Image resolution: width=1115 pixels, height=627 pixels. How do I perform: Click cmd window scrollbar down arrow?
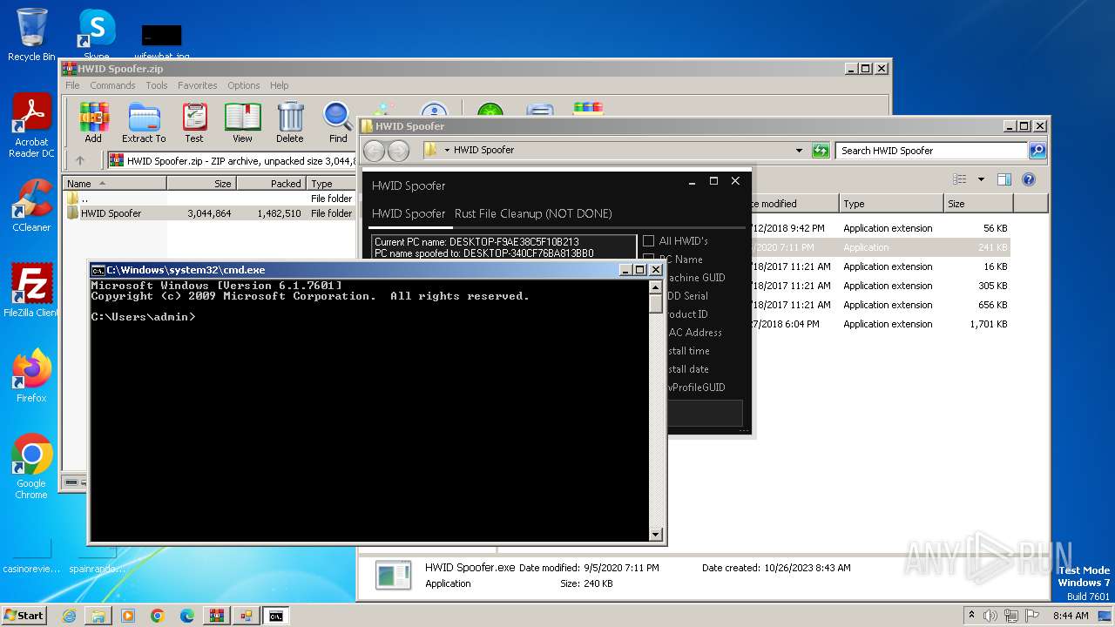pyautogui.click(x=656, y=534)
